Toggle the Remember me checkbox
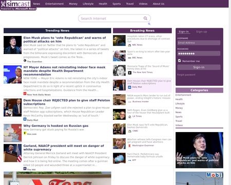231x185 pixels. tap(179, 61)
